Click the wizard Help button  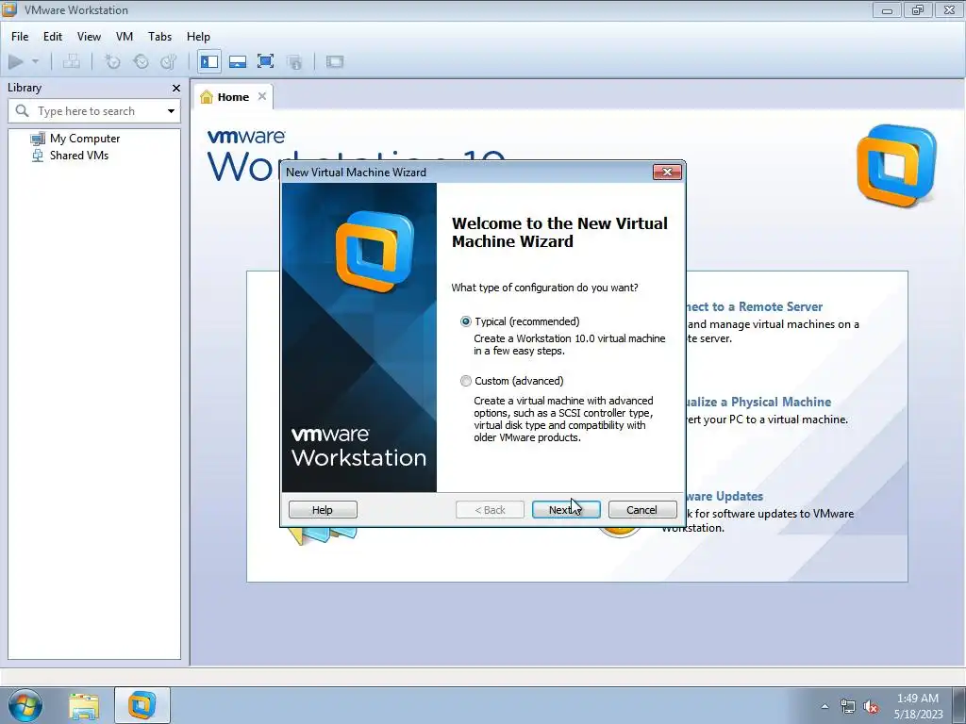click(x=323, y=510)
